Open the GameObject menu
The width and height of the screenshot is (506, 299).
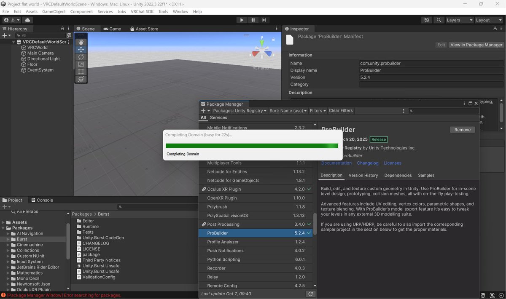coord(54,11)
